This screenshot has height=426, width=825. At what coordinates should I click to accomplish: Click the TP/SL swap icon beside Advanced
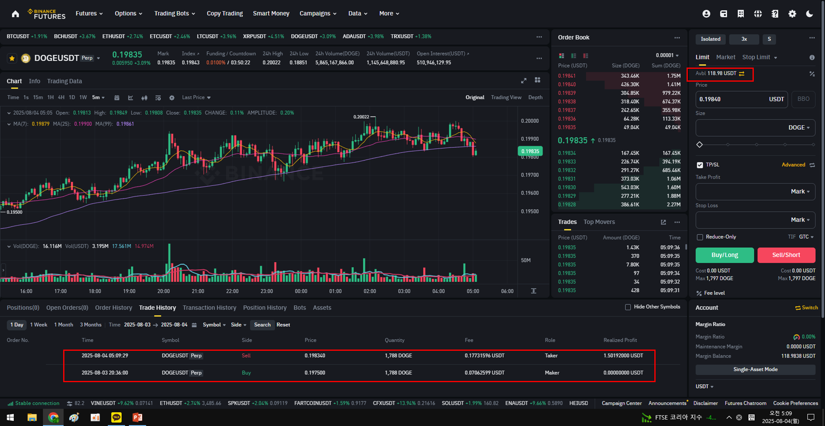point(812,165)
